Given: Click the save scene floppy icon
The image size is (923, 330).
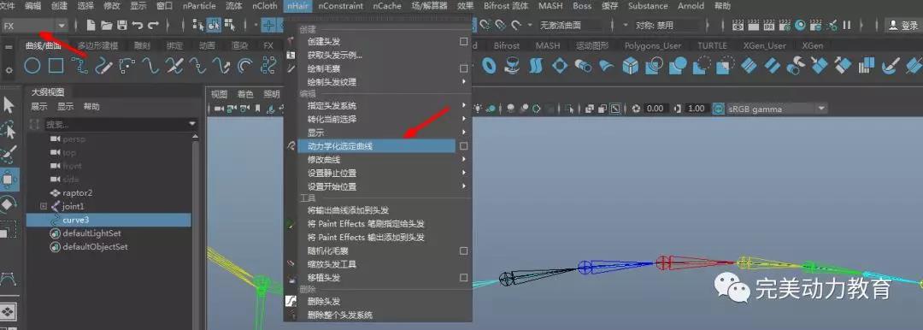Looking at the screenshot, I should click(x=122, y=26).
